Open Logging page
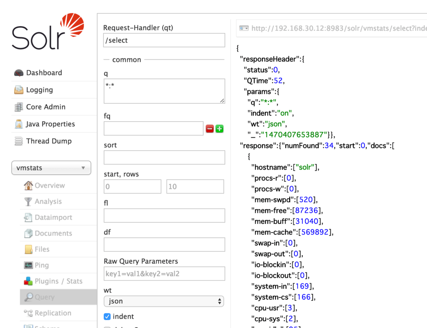427x328 pixels. pos(40,90)
